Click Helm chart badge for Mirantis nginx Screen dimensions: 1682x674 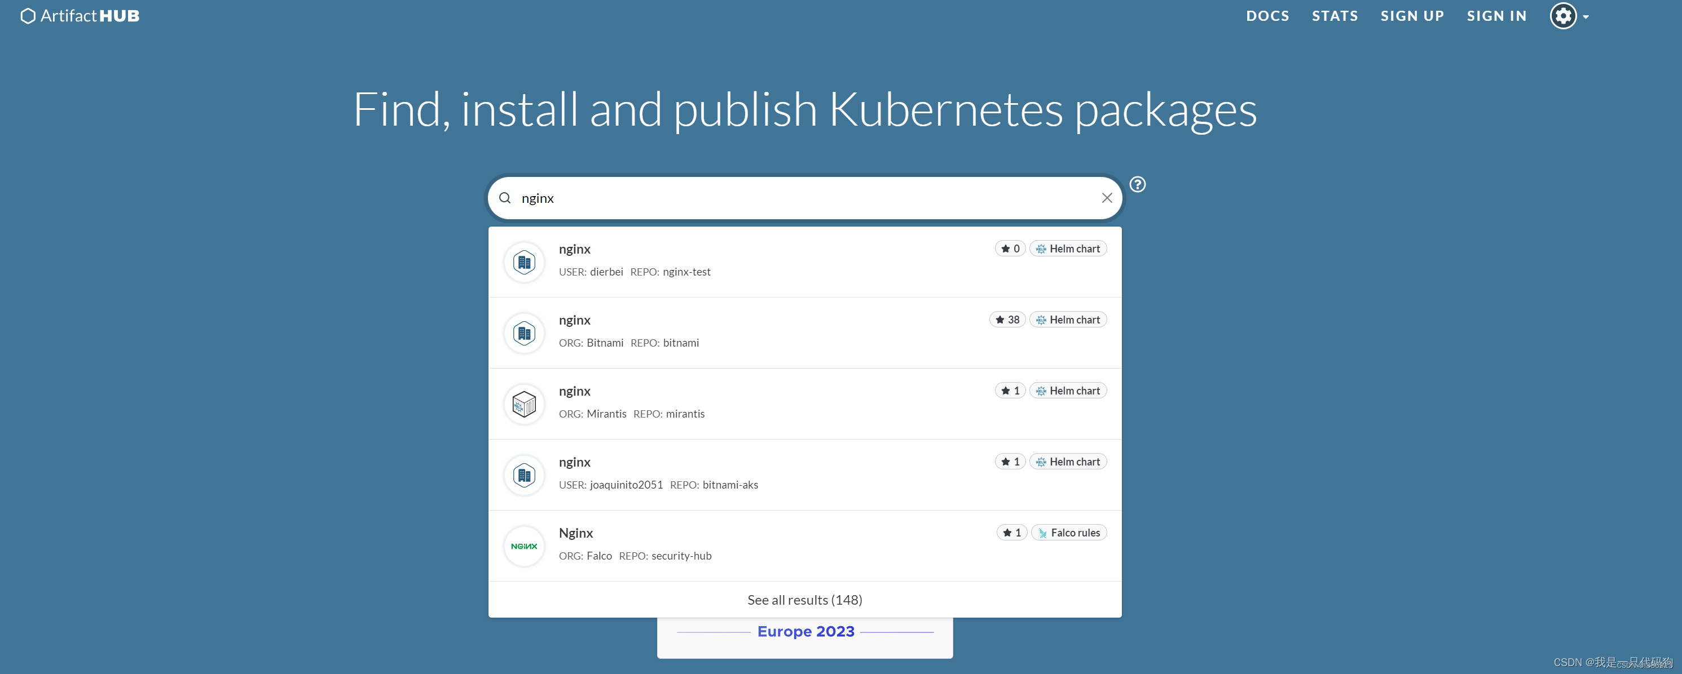click(x=1068, y=391)
